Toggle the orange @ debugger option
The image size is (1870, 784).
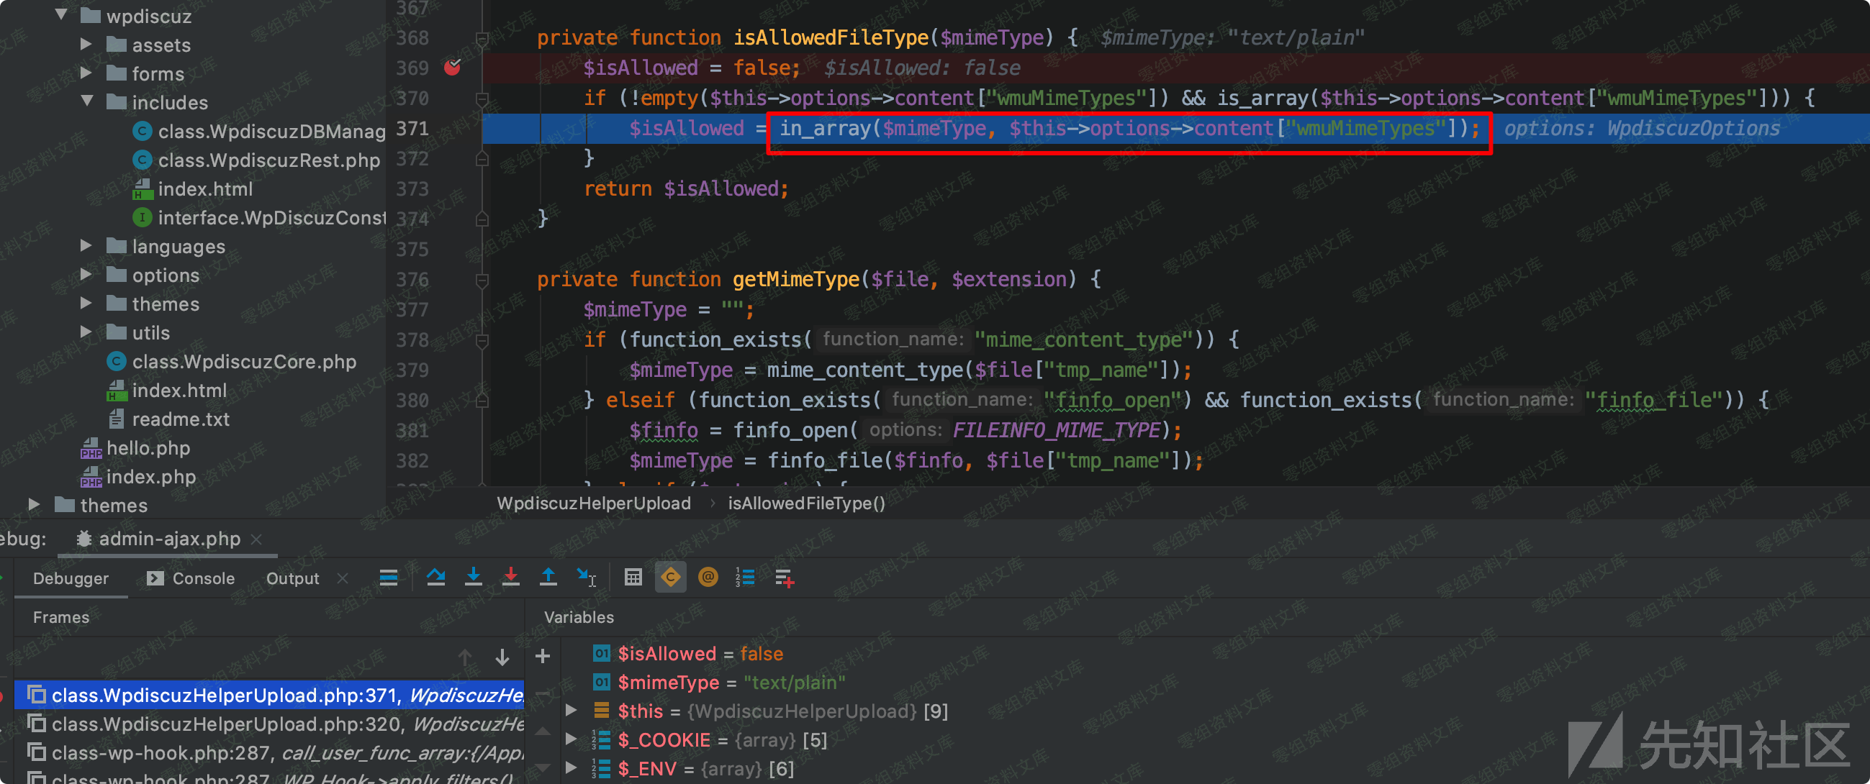pyautogui.click(x=708, y=578)
